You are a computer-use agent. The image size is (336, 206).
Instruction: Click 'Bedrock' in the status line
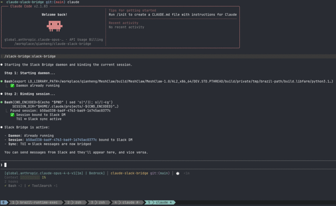point(96,173)
